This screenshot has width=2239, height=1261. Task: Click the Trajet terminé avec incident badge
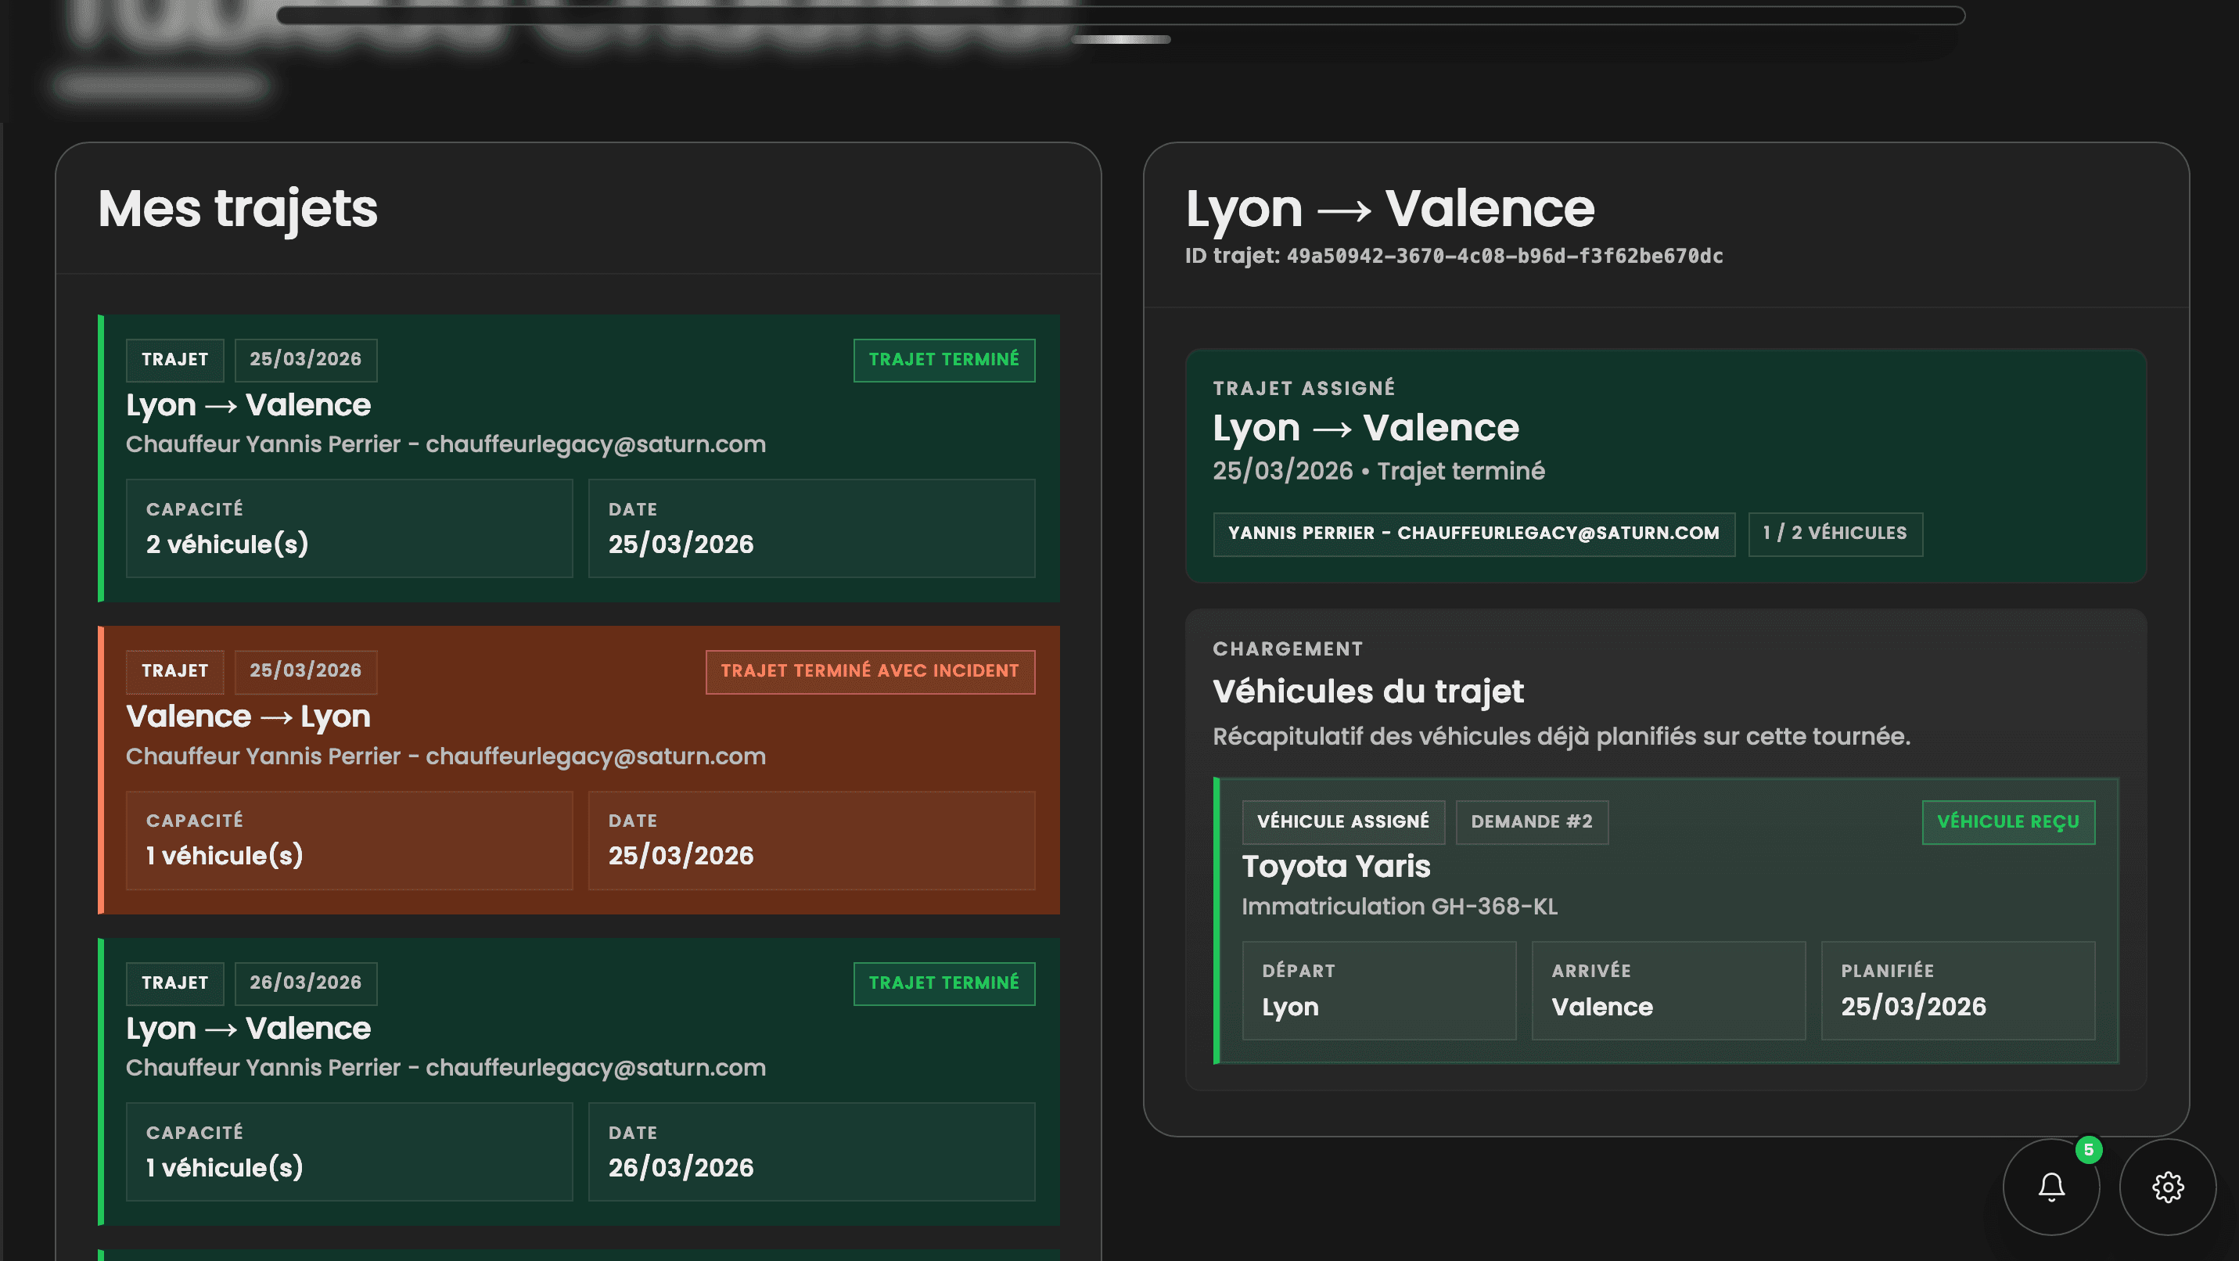click(869, 671)
